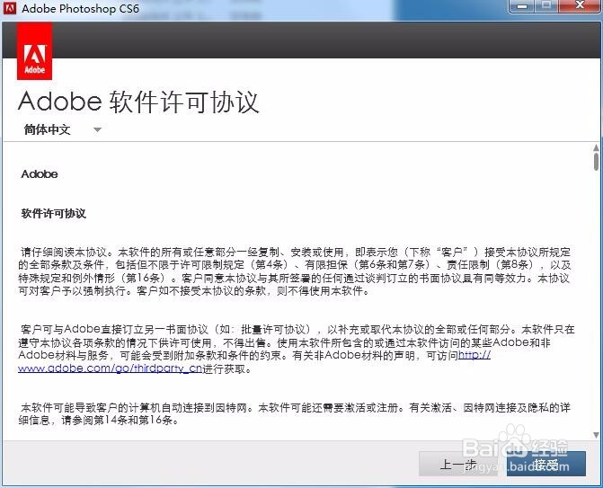Viewport: 603px width, 488px height.
Task: Click the 软件许可协议 bold heading
Action: [x=53, y=214]
